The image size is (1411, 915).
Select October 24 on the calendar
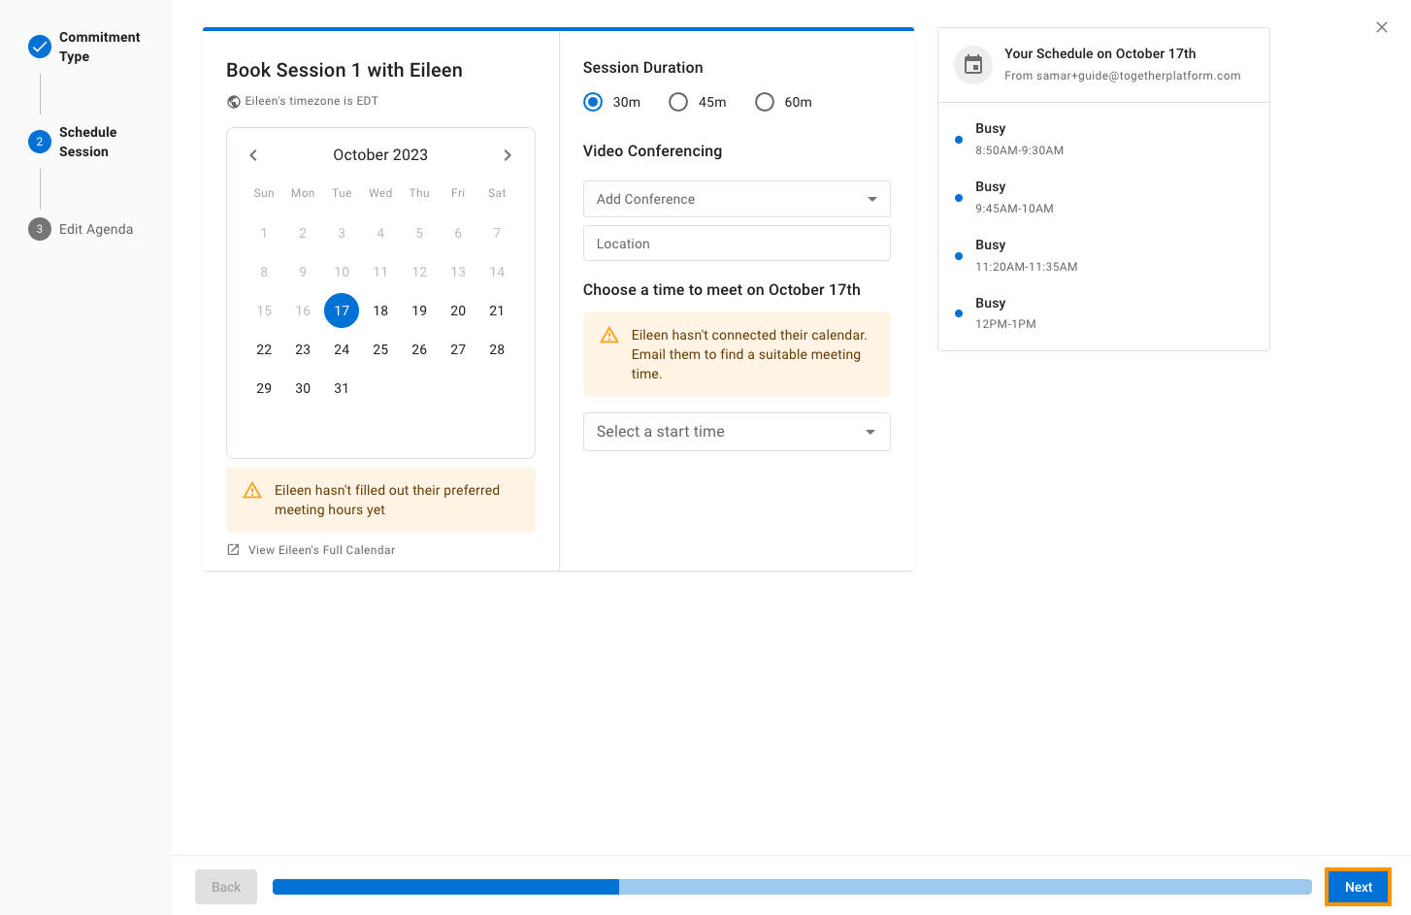pos(342,349)
